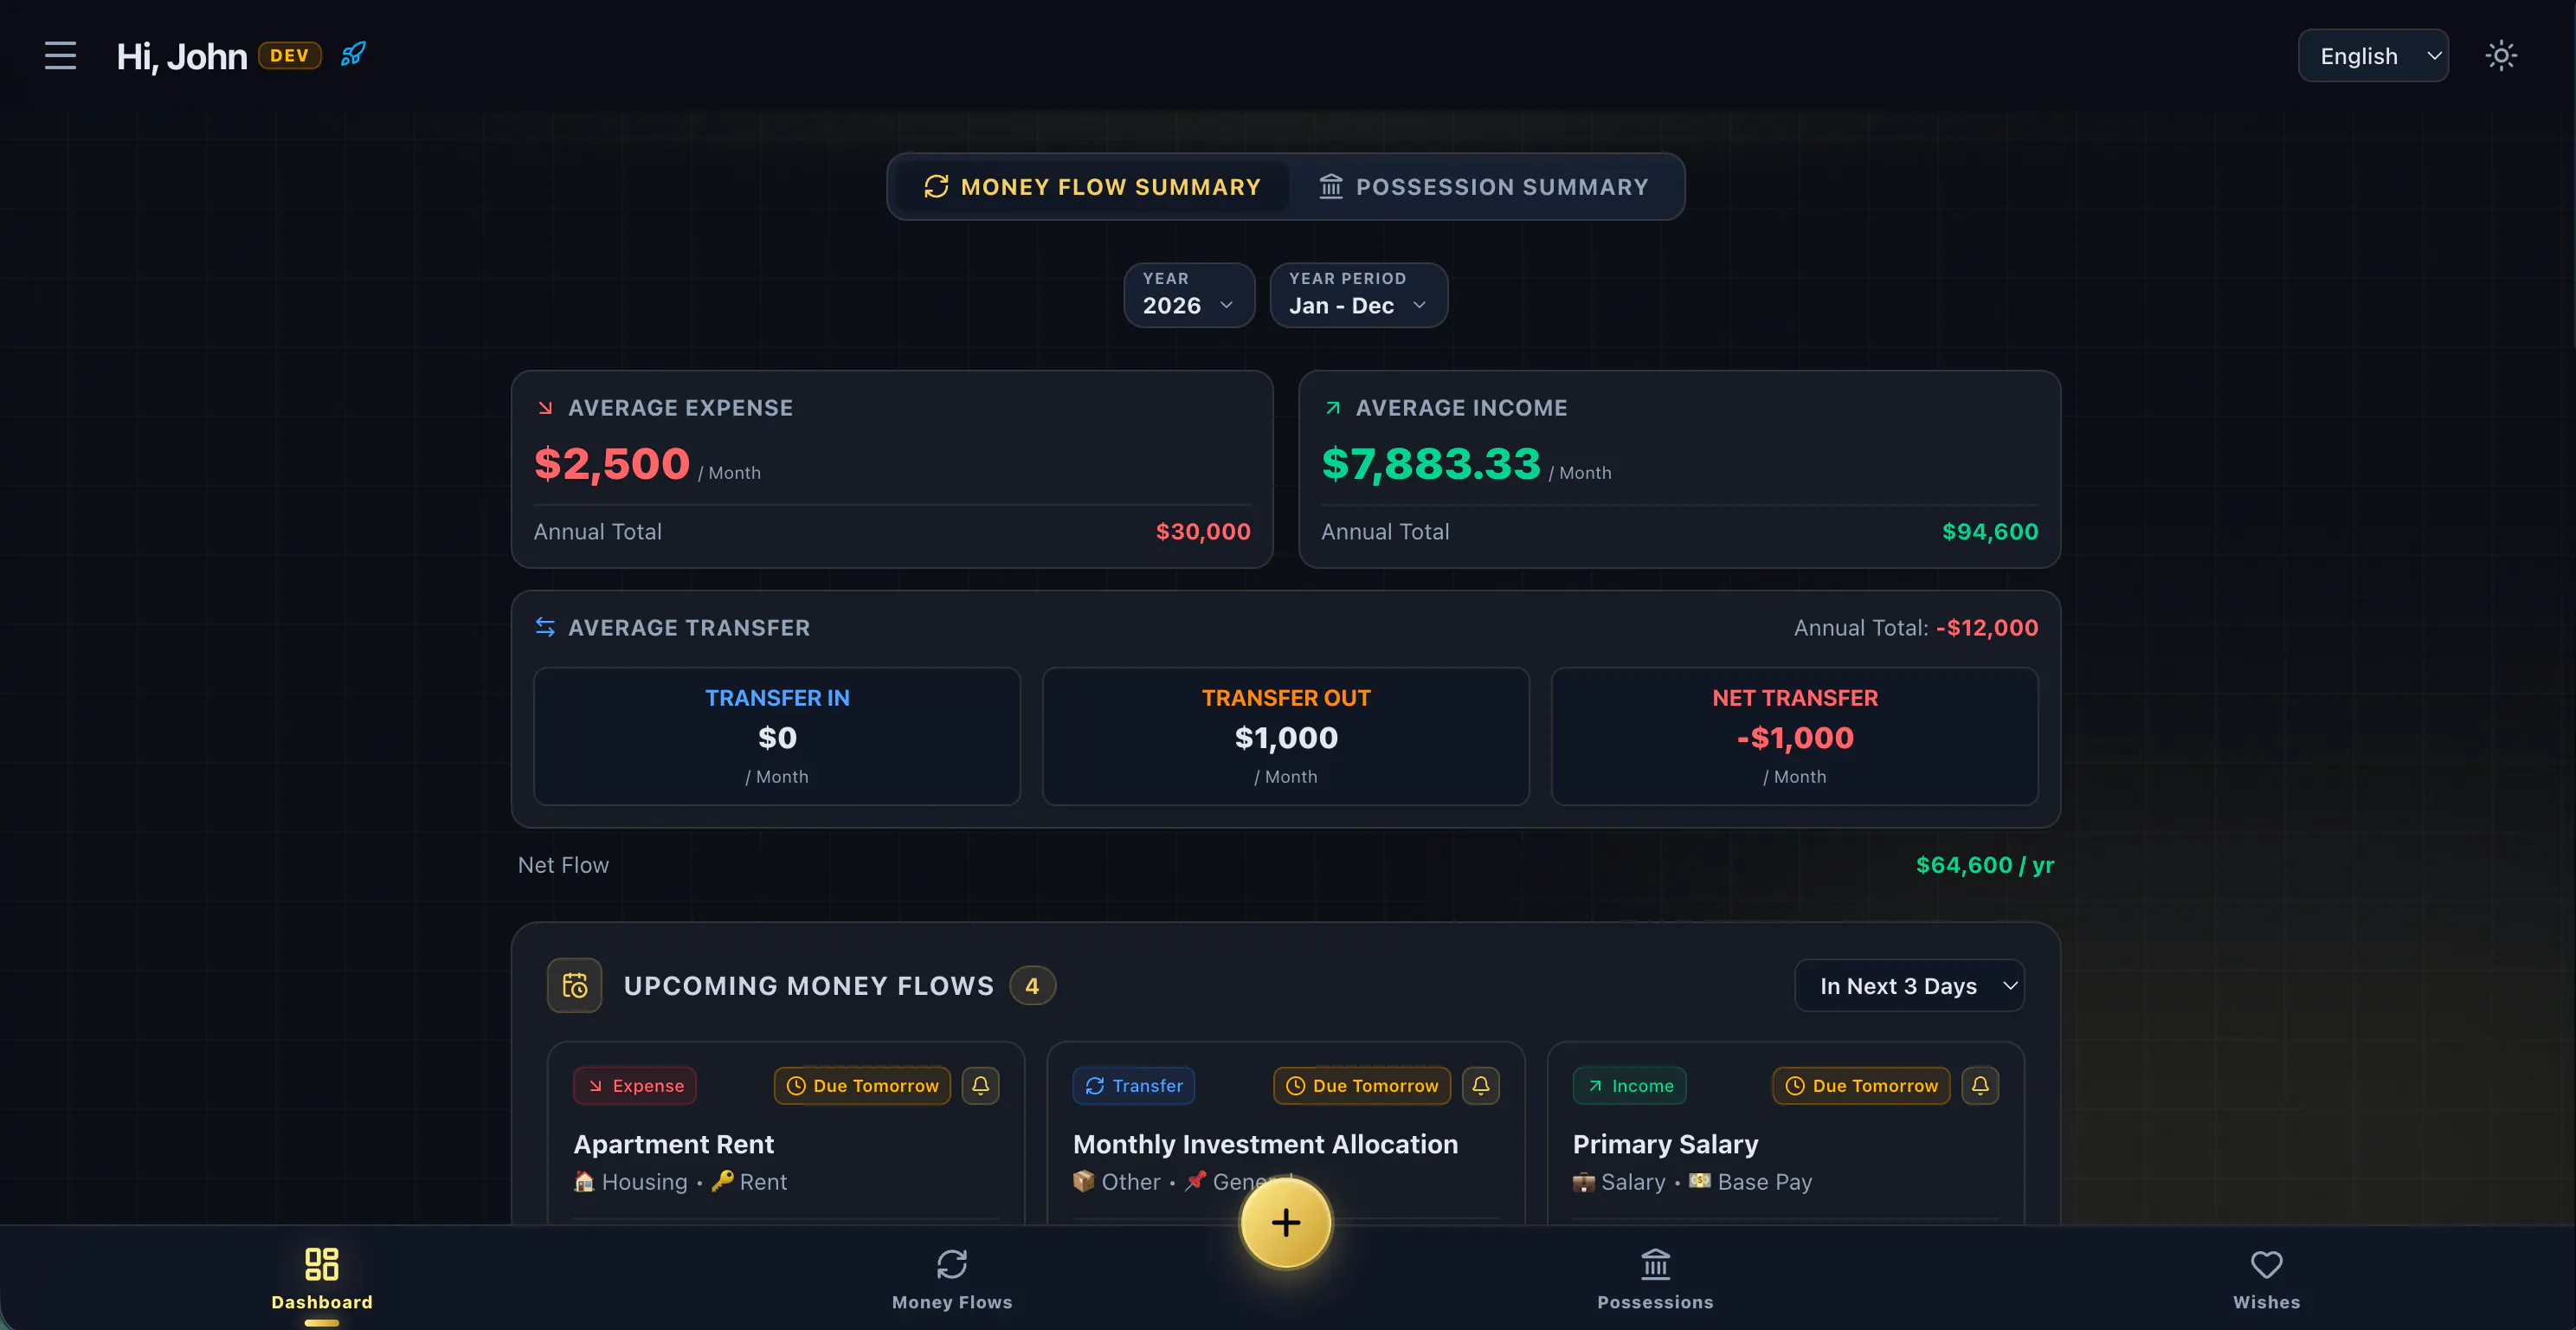This screenshot has width=2576, height=1330.
Task: Click the Average Expense arrow icon
Action: point(545,408)
